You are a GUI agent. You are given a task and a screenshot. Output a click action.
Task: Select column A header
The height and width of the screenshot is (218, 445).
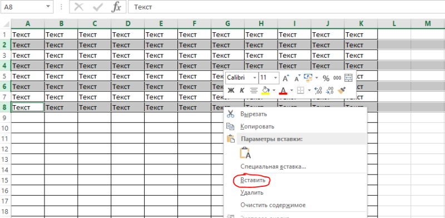pyautogui.click(x=28, y=24)
